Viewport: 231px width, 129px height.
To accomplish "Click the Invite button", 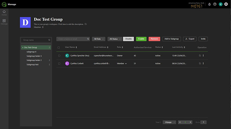I will coord(203,39).
